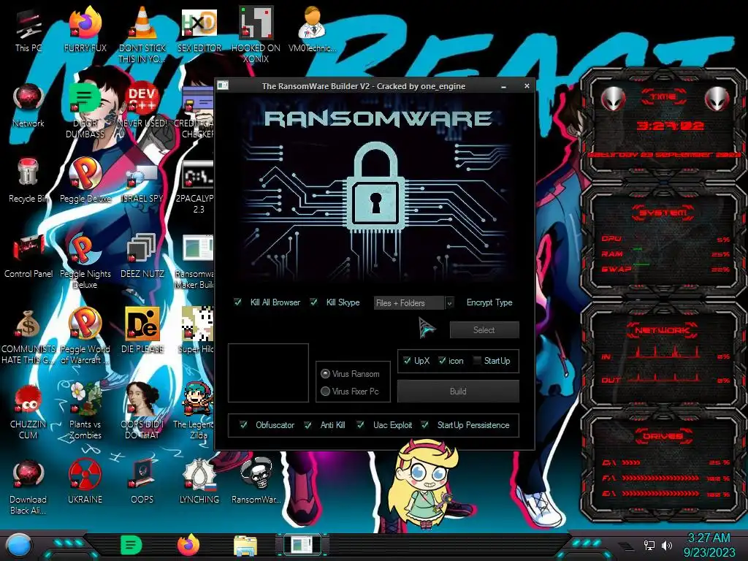This screenshot has height=561, width=748.
Task: Click the RAM row in System widget
Action: tap(665, 253)
